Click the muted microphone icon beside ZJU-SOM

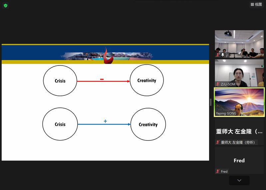coord(218,85)
